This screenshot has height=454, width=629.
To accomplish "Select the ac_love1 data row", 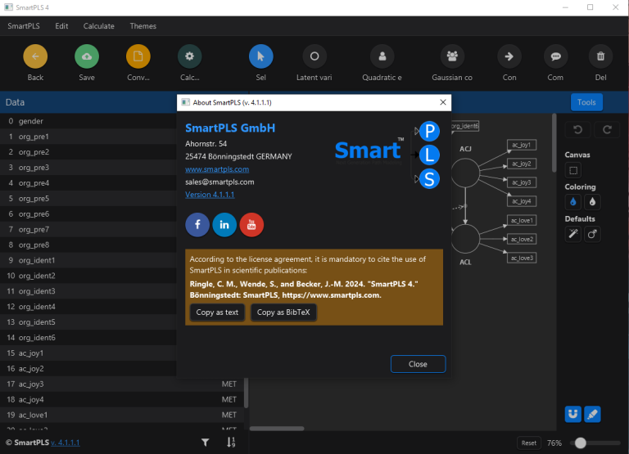I will click(122, 415).
